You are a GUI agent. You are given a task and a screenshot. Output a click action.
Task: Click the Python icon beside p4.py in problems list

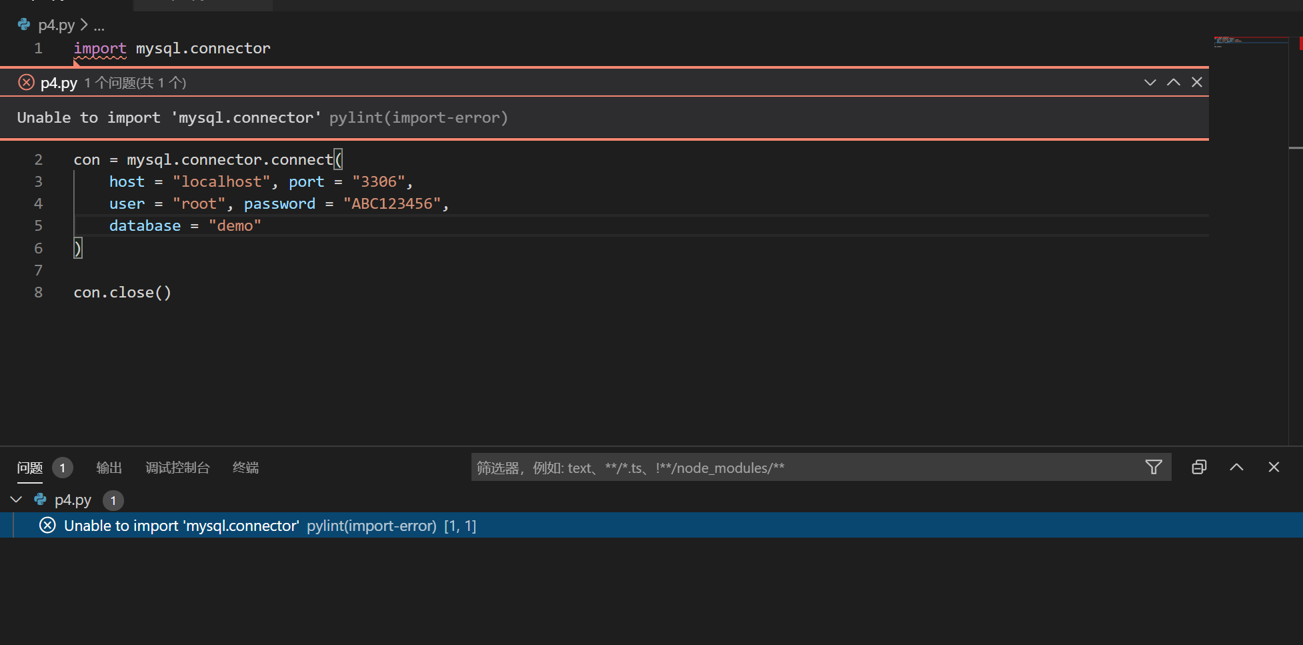coord(41,500)
